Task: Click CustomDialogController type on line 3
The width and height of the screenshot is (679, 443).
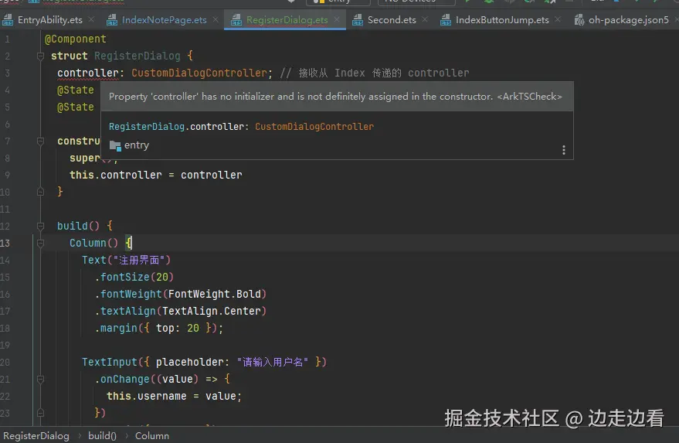Action: 199,73
